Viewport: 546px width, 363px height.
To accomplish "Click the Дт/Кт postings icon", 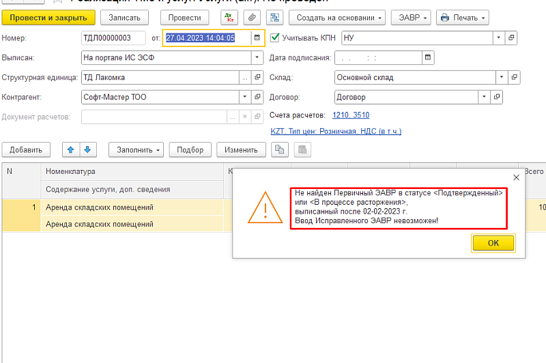I will [229, 17].
